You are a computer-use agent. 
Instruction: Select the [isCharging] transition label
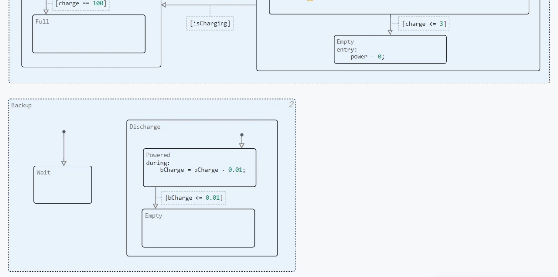coord(210,23)
